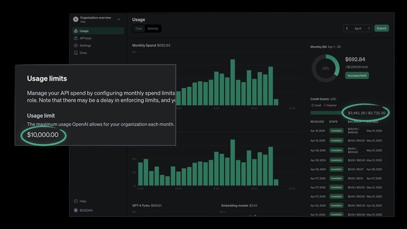Switch to the Cost tab

138,28
